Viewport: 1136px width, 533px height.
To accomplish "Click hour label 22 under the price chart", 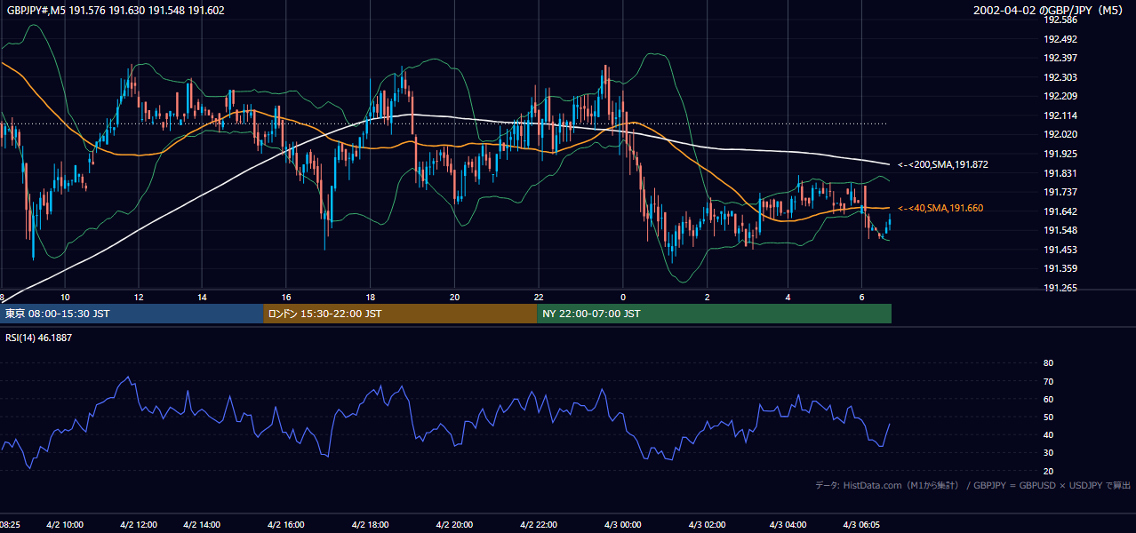I will click(x=539, y=297).
